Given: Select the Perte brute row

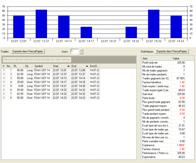Looking at the screenshot, I should coord(163,98).
